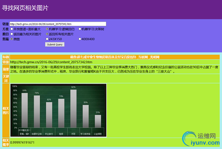The image size is (222, 149).
Task: Select 开放图谱+面积最大 radio option
Action: (x=12, y=29)
